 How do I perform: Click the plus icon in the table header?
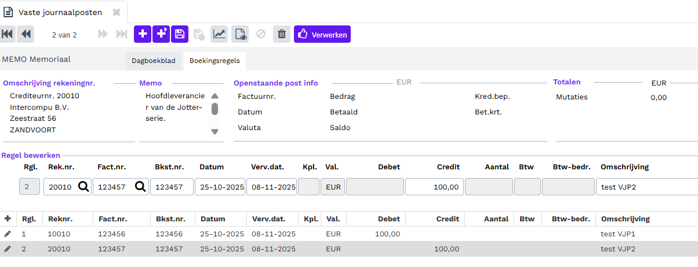click(x=8, y=218)
